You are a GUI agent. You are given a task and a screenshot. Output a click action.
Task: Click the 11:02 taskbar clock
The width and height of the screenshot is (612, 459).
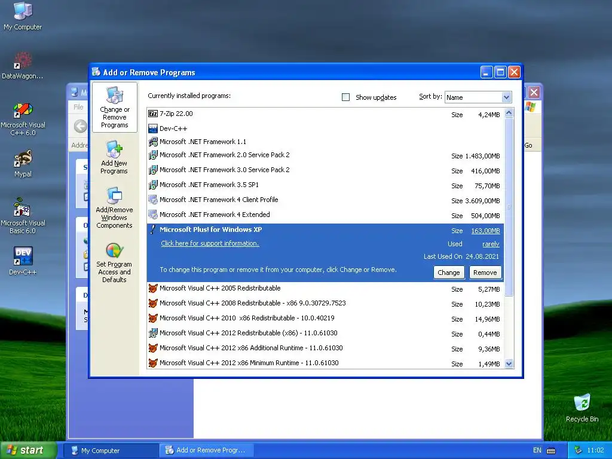pyautogui.click(x=595, y=451)
